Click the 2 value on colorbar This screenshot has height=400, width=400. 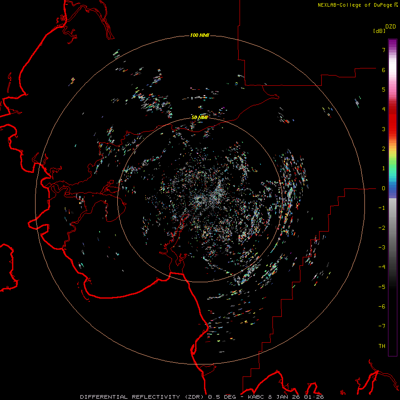click(x=384, y=149)
